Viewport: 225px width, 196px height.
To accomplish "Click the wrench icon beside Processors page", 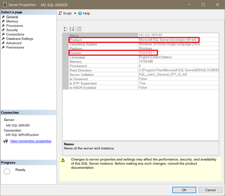I will point(3,26).
